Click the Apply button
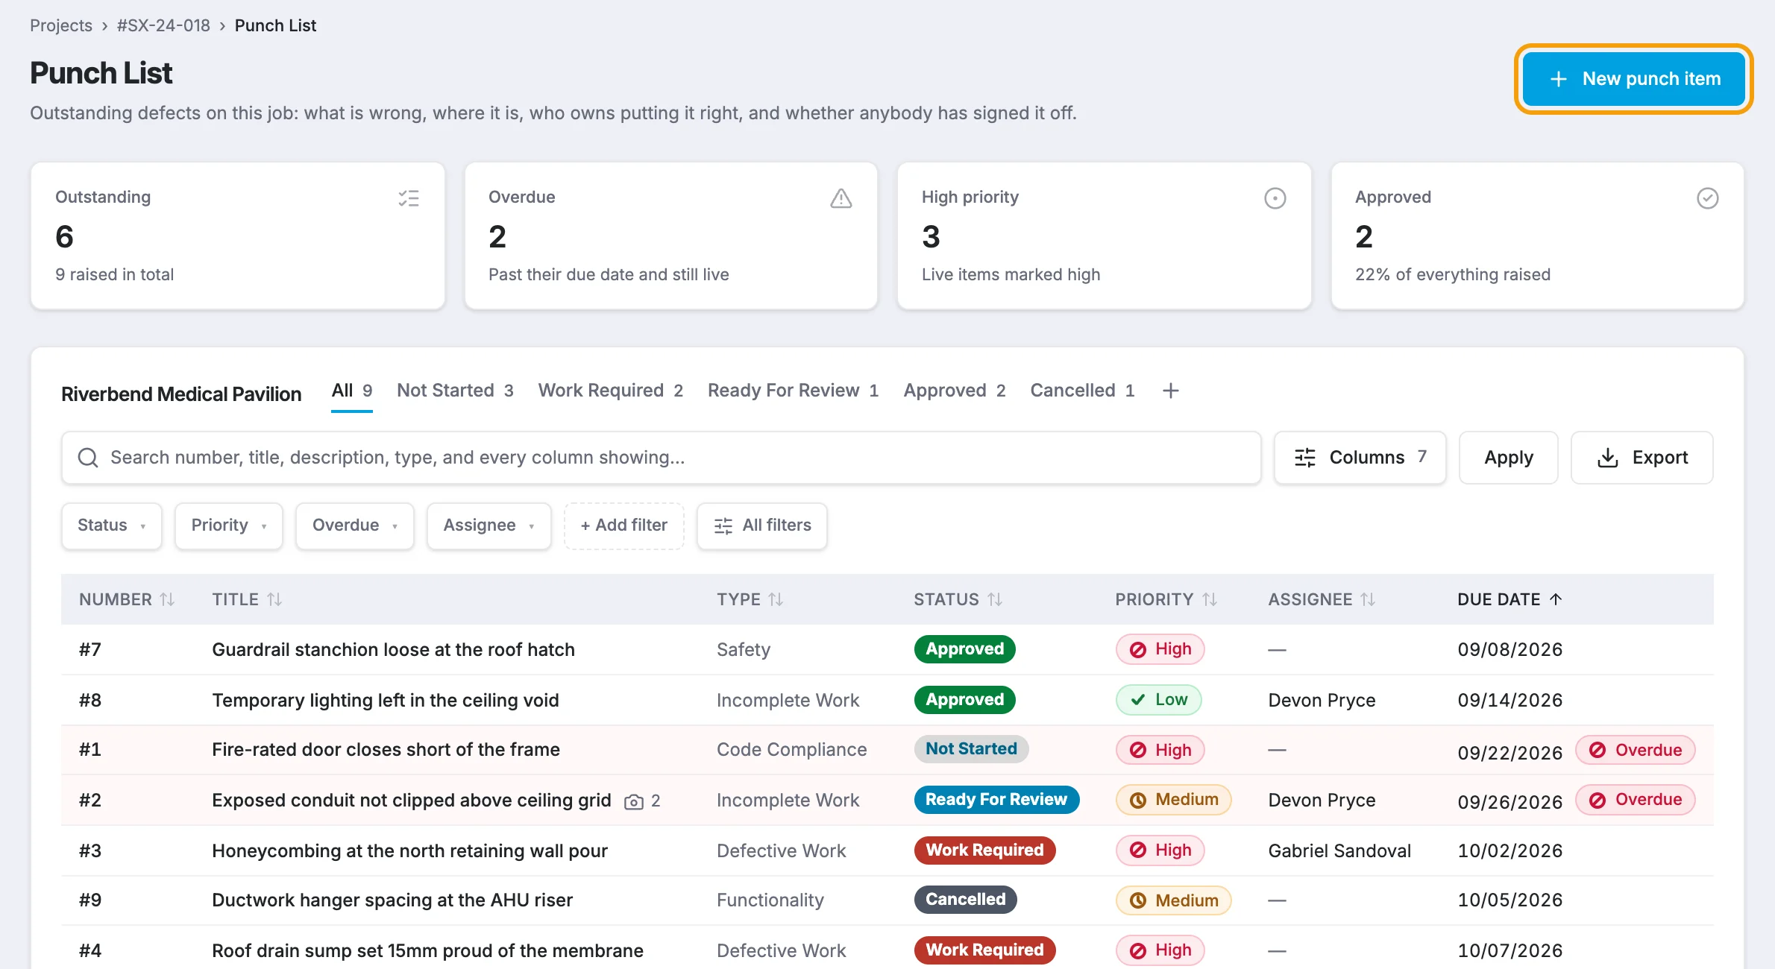The height and width of the screenshot is (969, 1775). coord(1509,458)
